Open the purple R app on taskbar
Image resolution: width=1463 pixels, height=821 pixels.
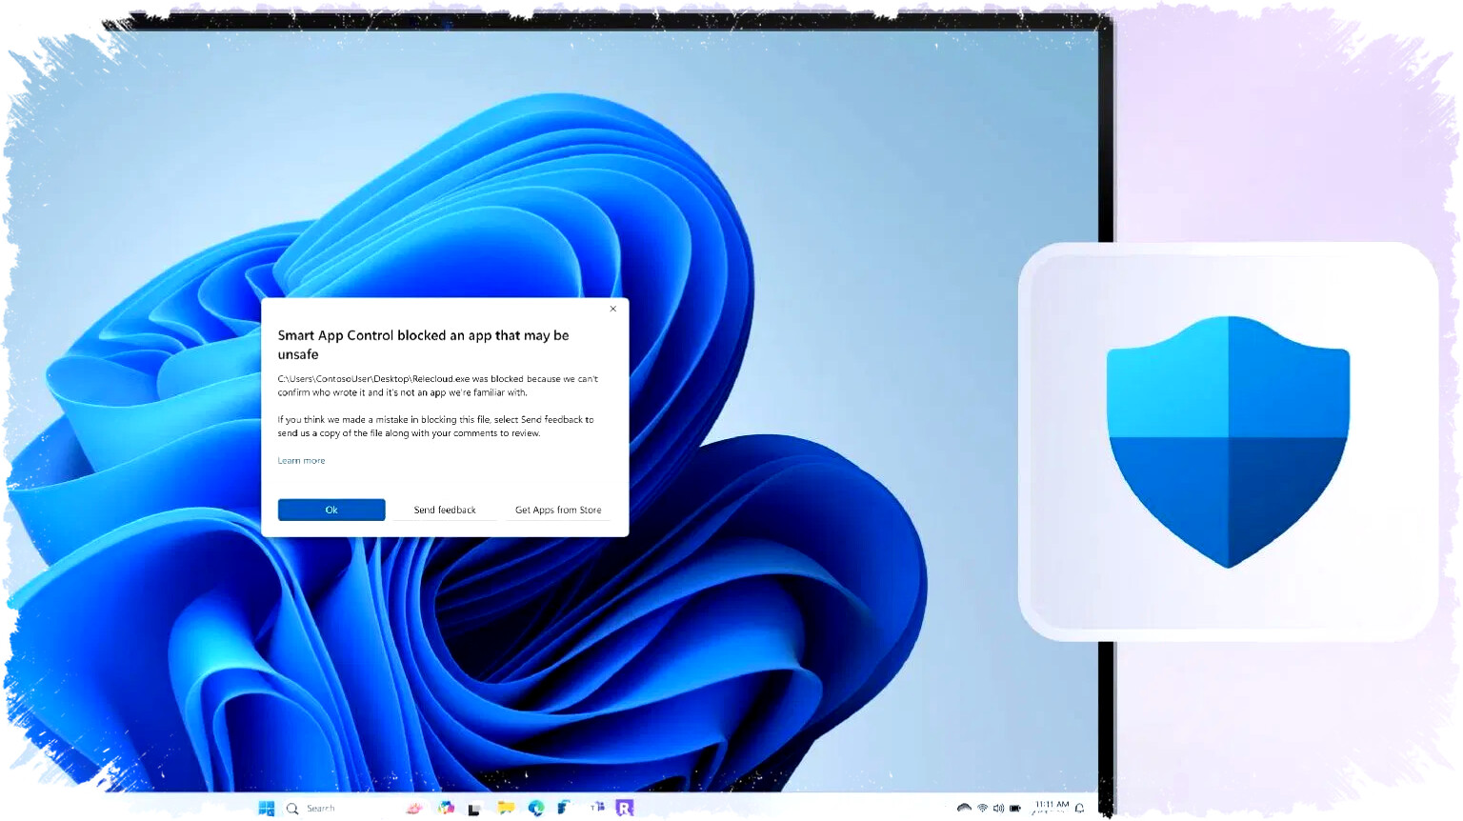(x=625, y=808)
